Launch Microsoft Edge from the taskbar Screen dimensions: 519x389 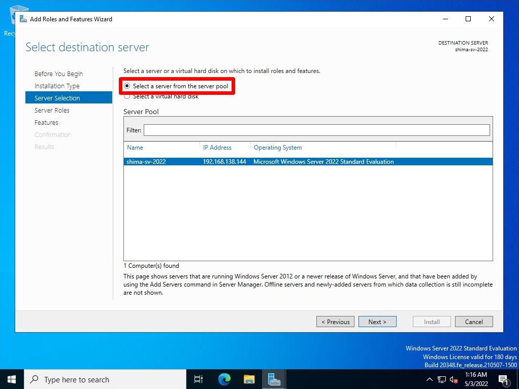point(224,379)
